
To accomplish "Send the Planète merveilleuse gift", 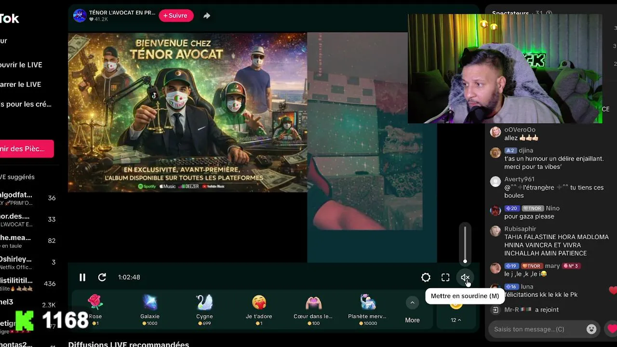I will coord(367,309).
